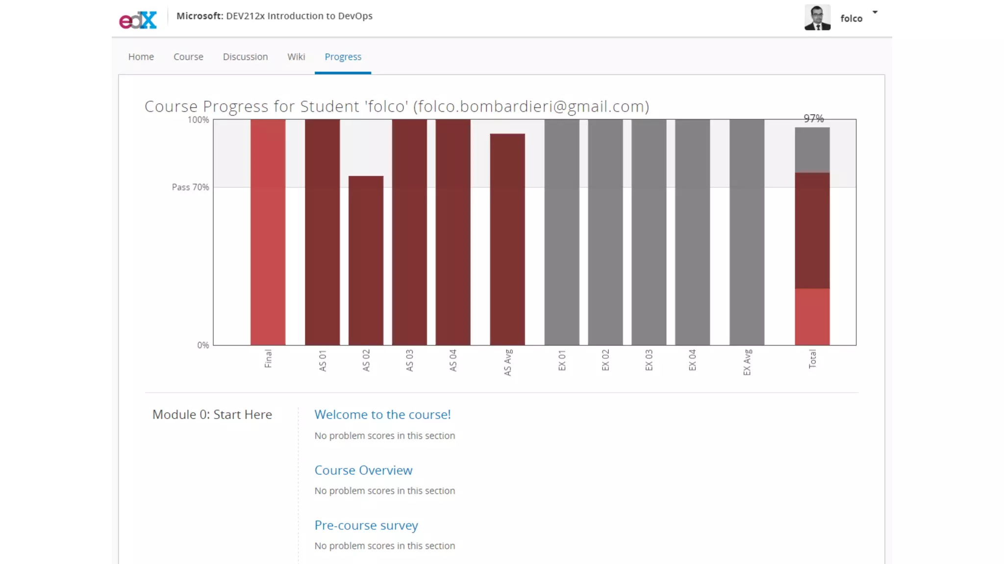Click the EX 01 gray bar
This screenshot has width=1004, height=564.
tap(562, 233)
